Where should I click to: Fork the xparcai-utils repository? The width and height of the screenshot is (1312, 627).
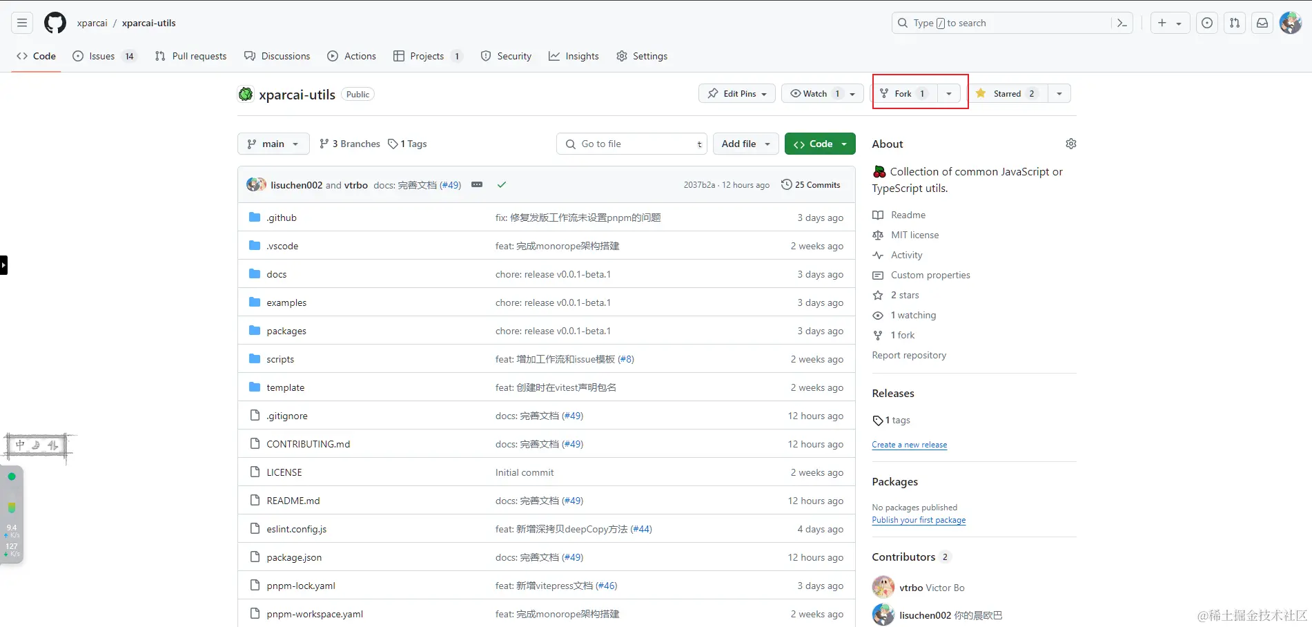[906, 93]
